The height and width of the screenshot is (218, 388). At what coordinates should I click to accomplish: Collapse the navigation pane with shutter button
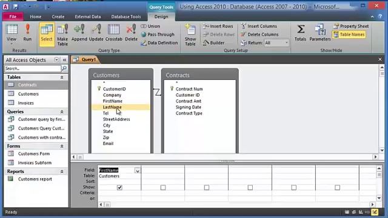[65, 60]
